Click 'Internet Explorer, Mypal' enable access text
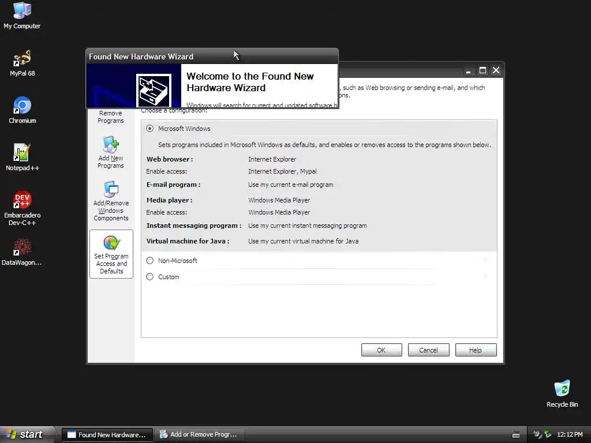 pyautogui.click(x=282, y=171)
